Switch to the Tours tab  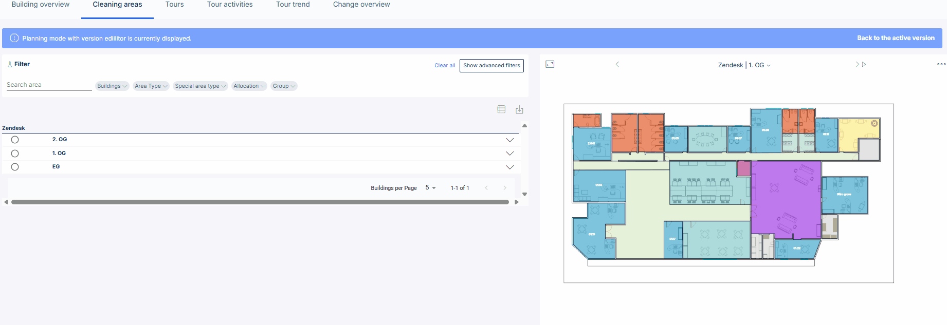coord(174,5)
